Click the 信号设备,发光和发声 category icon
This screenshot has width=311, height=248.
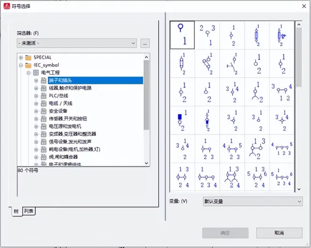pos(44,141)
